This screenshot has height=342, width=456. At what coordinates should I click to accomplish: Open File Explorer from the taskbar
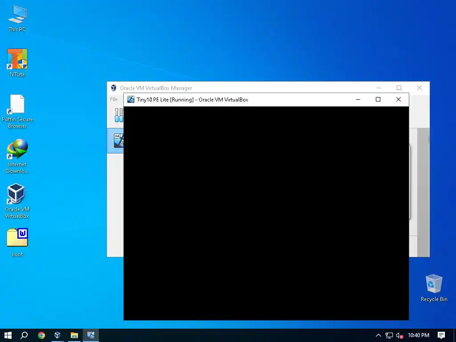pyautogui.click(x=74, y=335)
